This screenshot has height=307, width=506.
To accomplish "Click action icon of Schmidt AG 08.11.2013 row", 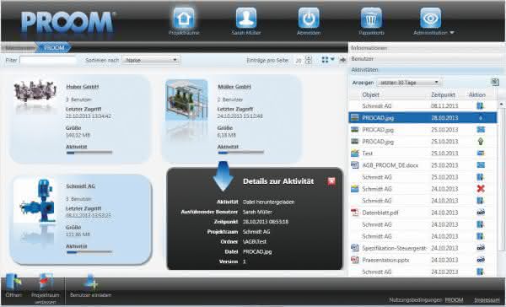I will tap(481, 106).
